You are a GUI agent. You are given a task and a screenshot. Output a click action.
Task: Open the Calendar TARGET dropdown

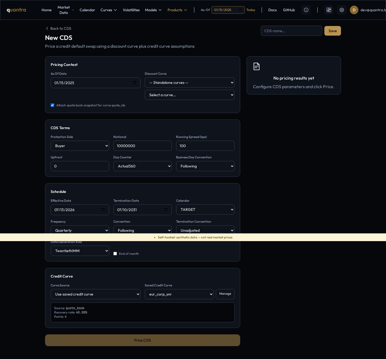tap(205, 210)
